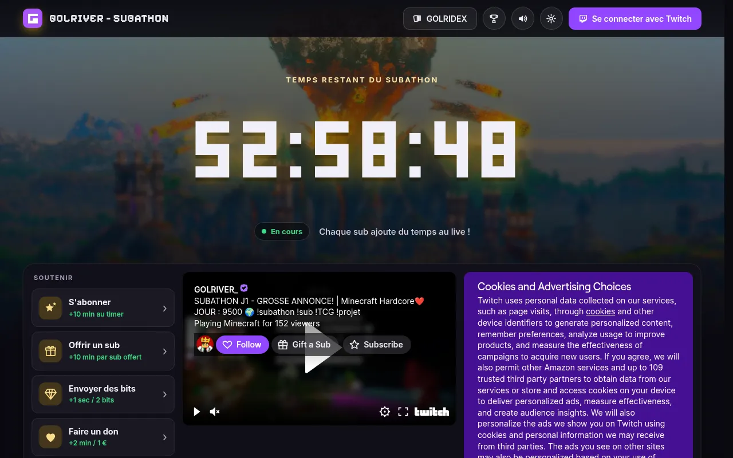Image resolution: width=733 pixels, height=458 pixels.
Task: Switch theme with the sun icon
Action: tap(551, 18)
